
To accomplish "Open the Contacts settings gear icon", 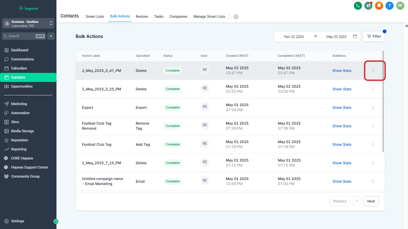I will click(x=236, y=17).
